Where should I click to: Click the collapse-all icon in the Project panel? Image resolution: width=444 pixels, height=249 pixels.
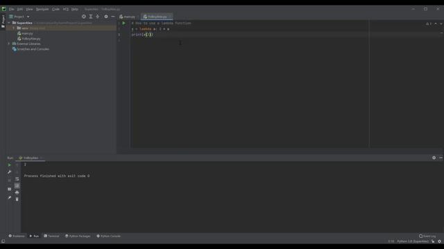tap(98, 17)
